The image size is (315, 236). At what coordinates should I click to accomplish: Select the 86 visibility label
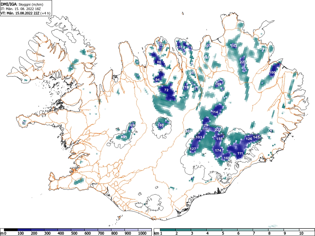click(159, 62)
